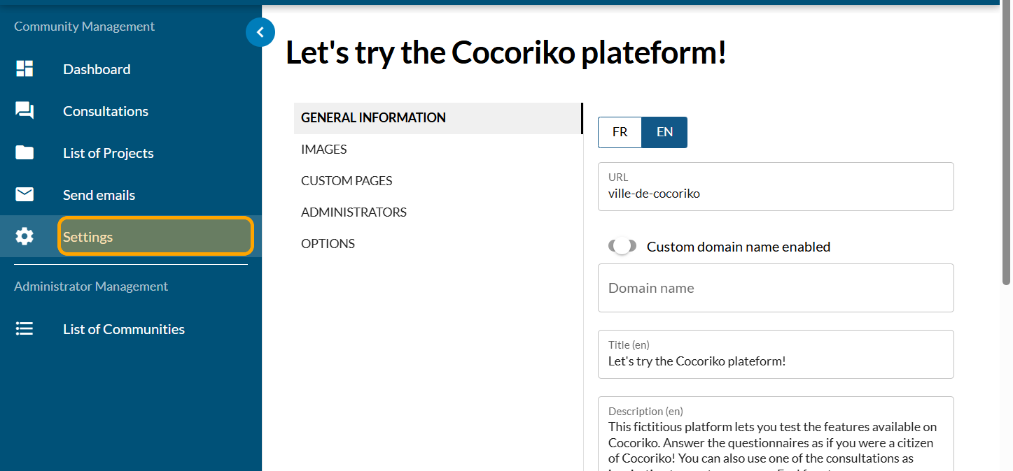The image size is (1013, 471).
Task: Open the Options tab
Action: [x=328, y=243]
